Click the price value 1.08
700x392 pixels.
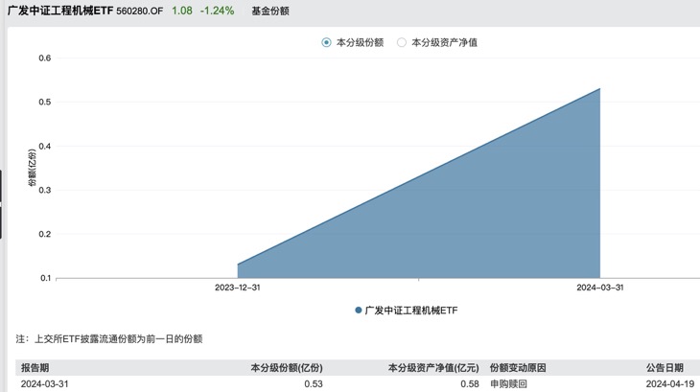click(x=182, y=11)
